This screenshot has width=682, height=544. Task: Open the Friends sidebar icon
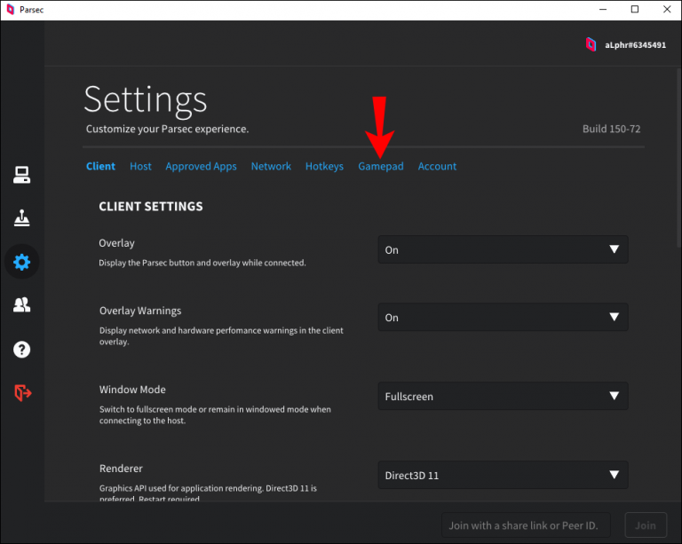click(x=22, y=305)
